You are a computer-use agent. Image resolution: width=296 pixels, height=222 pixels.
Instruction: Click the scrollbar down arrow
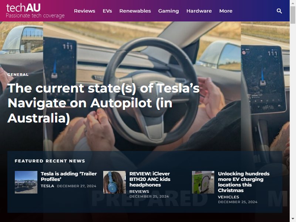coord(293,219)
